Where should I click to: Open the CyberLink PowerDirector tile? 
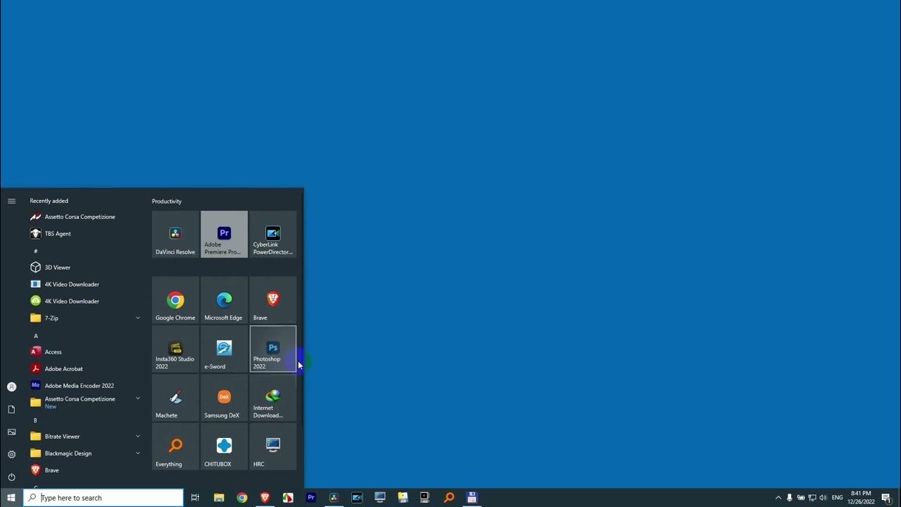[x=273, y=234]
